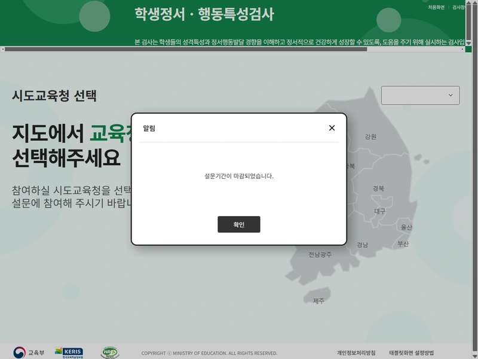Click the 학생정서·행동특성검사 title
Image resolution: width=478 pixels, height=359 pixels.
[x=204, y=14]
